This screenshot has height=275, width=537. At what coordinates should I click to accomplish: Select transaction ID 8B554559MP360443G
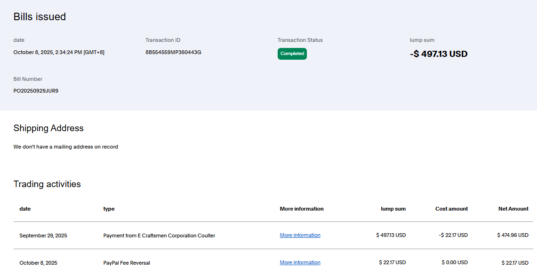pyautogui.click(x=173, y=52)
